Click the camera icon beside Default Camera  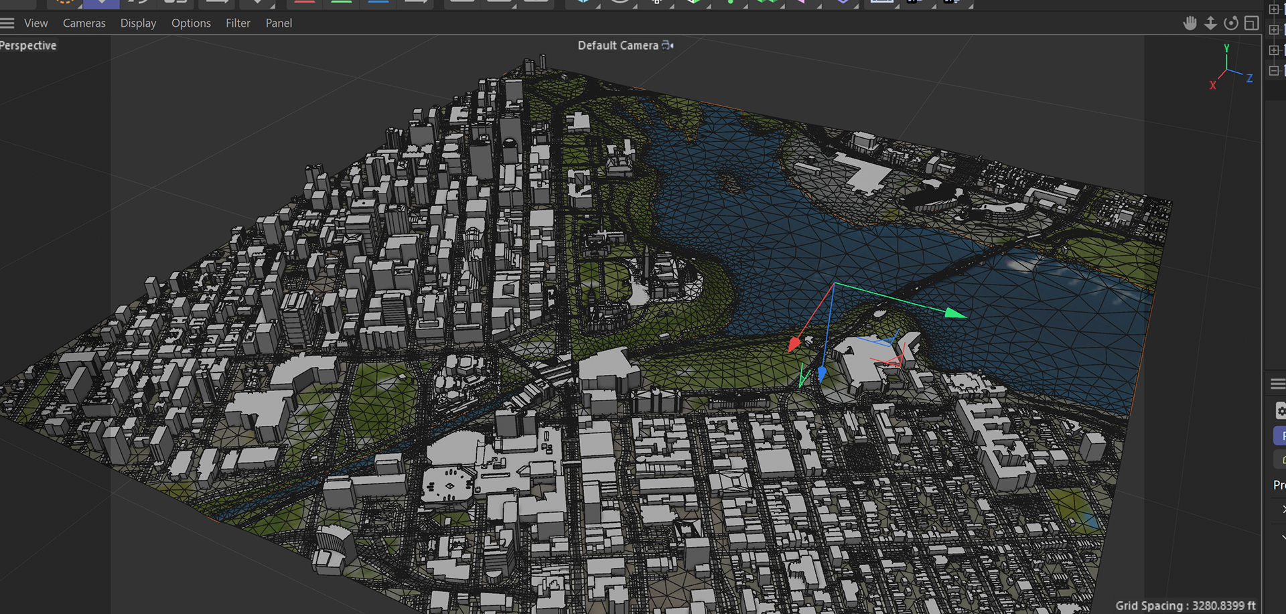[x=668, y=46]
